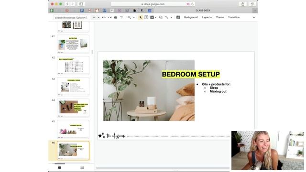Go forward in Safari

tap(72, 4)
